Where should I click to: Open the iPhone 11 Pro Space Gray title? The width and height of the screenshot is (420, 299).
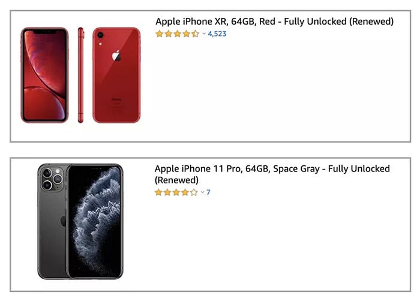tap(272, 169)
